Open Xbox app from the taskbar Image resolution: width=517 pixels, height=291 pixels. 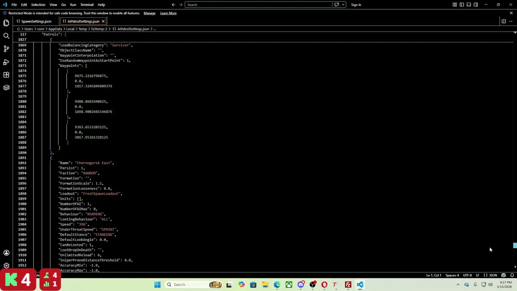tap(289, 285)
